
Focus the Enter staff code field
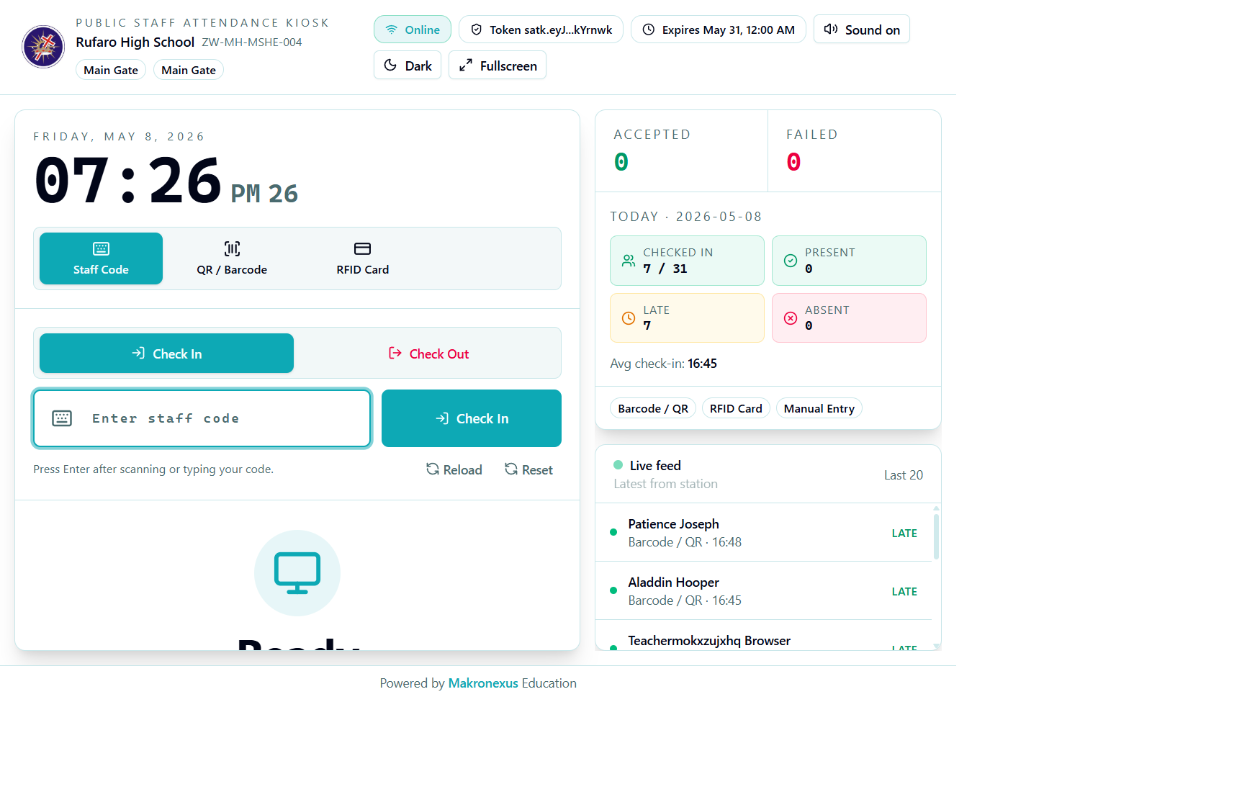(x=202, y=418)
